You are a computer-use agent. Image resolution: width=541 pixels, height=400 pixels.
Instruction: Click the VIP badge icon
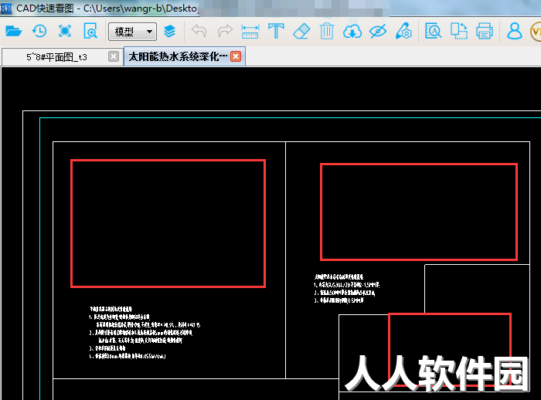pos(536,32)
